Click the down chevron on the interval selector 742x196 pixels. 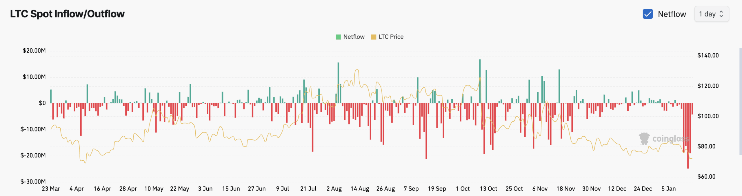point(721,16)
